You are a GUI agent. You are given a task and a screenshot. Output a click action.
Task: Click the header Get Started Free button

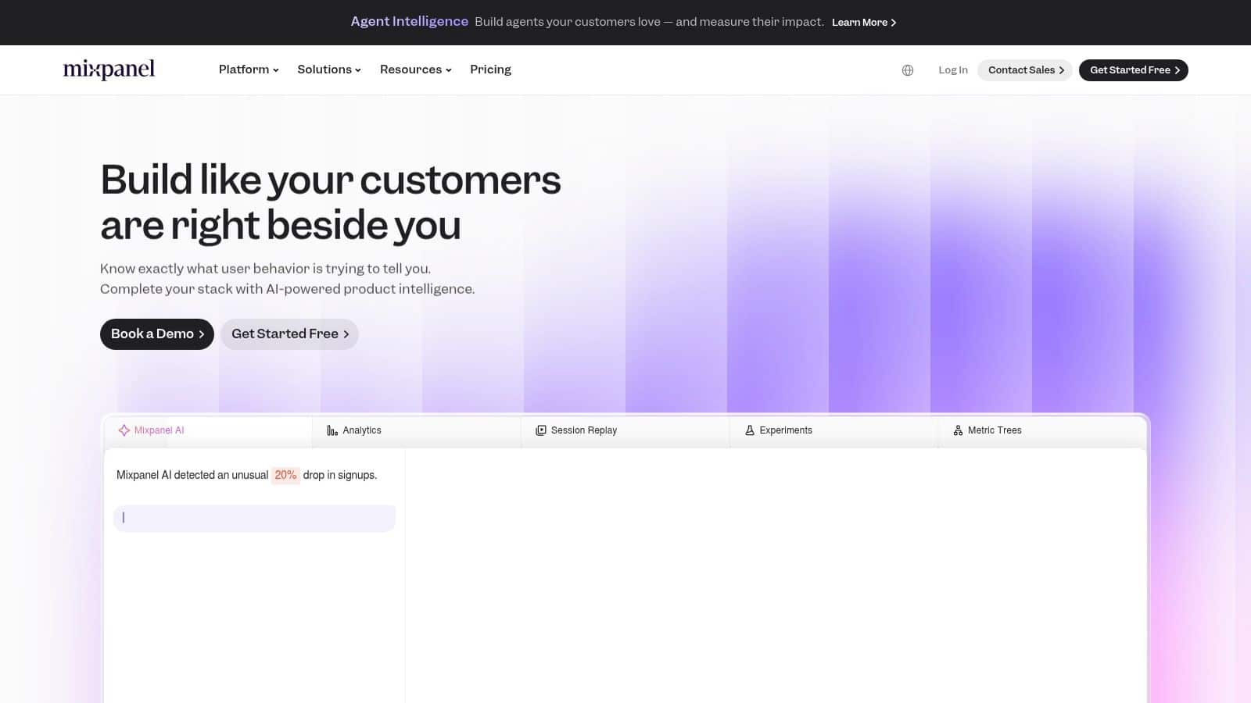pos(1134,70)
